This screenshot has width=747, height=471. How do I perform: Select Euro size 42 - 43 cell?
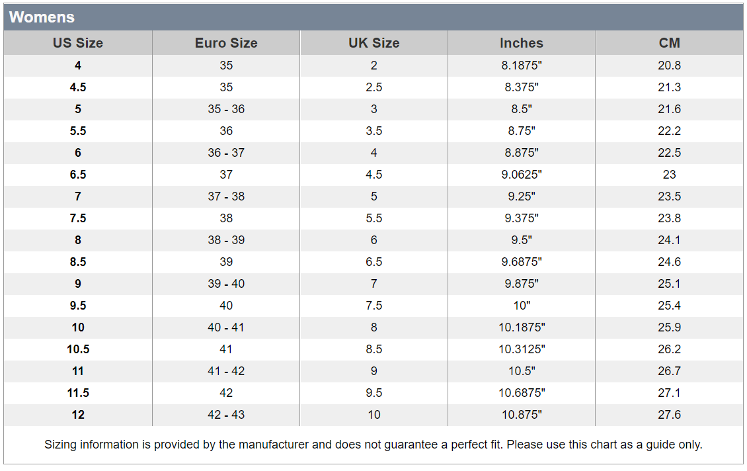click(x=226, y=415)
